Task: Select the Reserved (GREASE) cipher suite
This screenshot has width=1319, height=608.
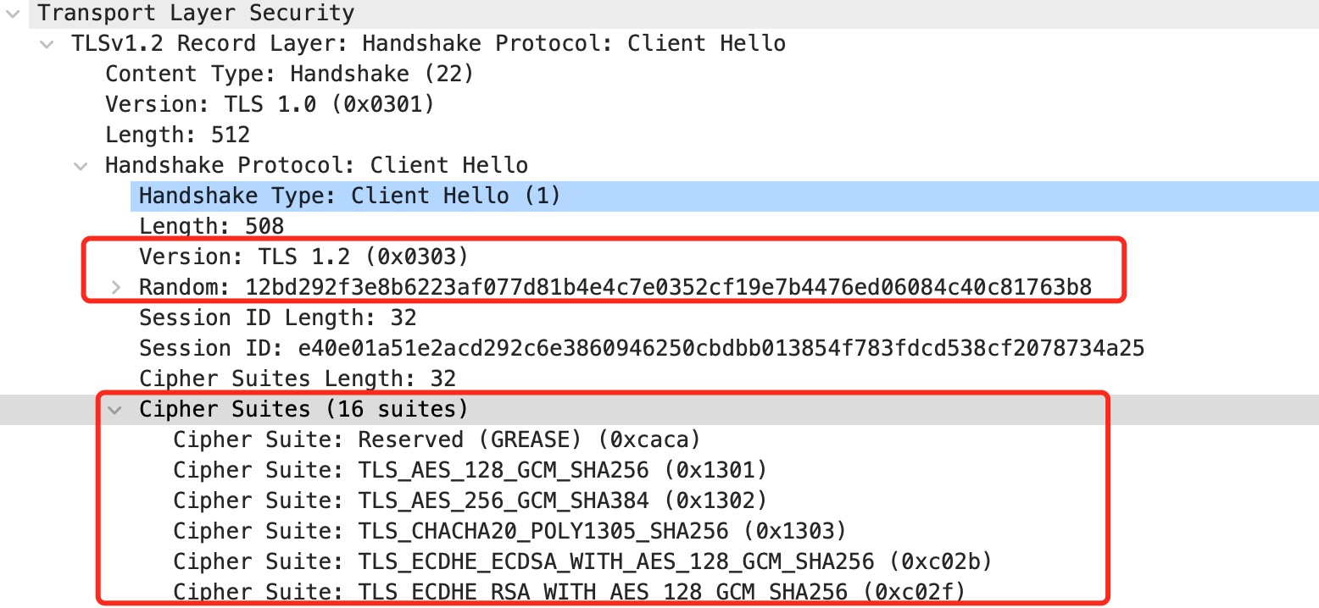Action: tap(436, 439)
